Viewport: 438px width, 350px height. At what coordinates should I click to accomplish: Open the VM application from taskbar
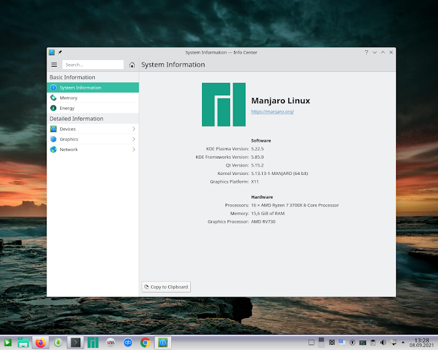click(x=110, y=342)
